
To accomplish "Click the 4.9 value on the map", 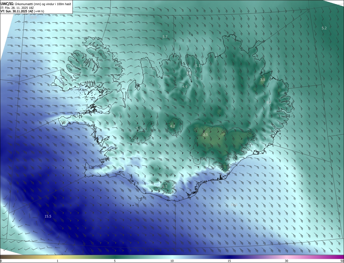I will 185,87.
